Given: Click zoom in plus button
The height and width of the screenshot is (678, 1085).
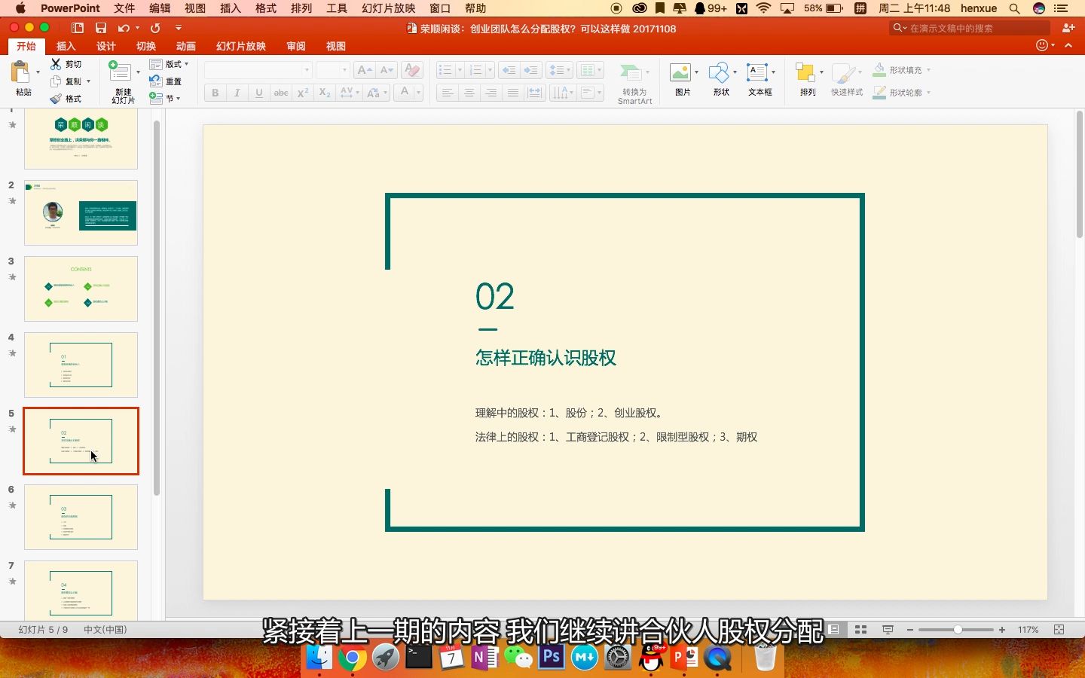Looking at the screenshot, I should 1002,630.
